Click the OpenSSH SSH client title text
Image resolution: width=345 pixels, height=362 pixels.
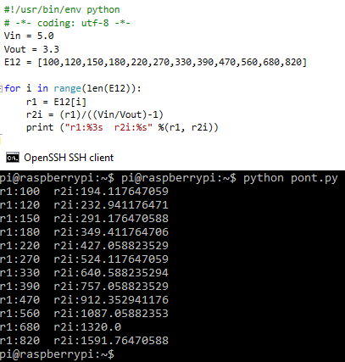click(69, 158)
